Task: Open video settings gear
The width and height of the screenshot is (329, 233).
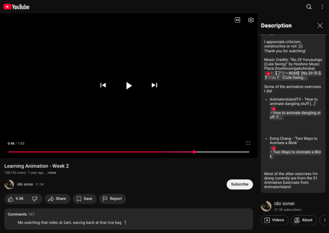Action: coord(251,20)
